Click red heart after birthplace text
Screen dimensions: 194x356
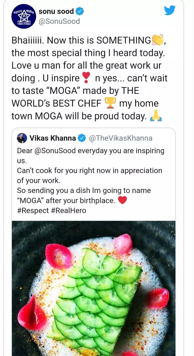coord(122,200)
